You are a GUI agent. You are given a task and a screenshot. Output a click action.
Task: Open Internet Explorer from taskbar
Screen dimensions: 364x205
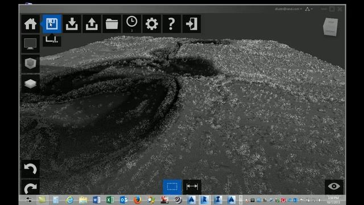69,200
